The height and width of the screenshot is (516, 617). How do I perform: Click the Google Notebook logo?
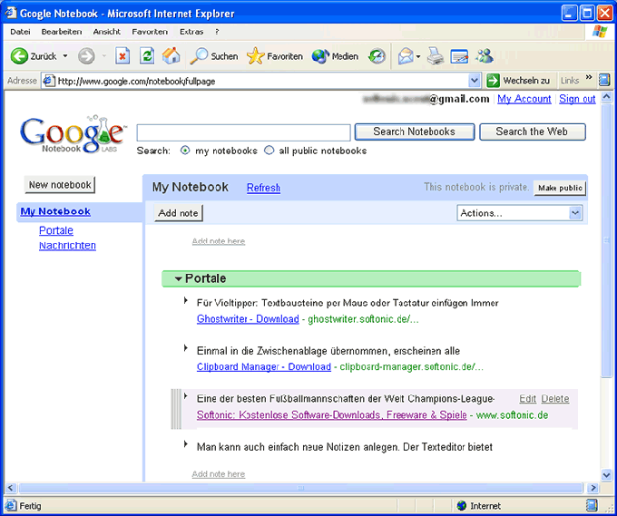73,134
